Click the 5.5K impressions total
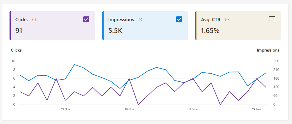Screen dimensions: 292x124 tap(115, 31)
